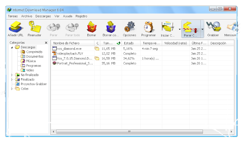Sort by Nombre de Fichero column
241x143 pixels.
click(x=73, y=43)
